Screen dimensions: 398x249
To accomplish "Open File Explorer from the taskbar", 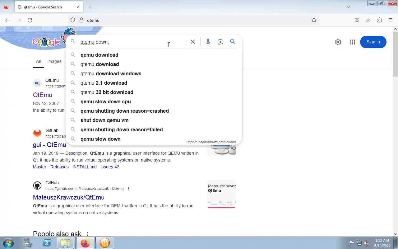I will pos(65,243).
